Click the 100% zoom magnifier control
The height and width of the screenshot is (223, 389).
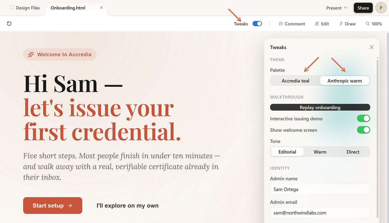pos(374,24)
